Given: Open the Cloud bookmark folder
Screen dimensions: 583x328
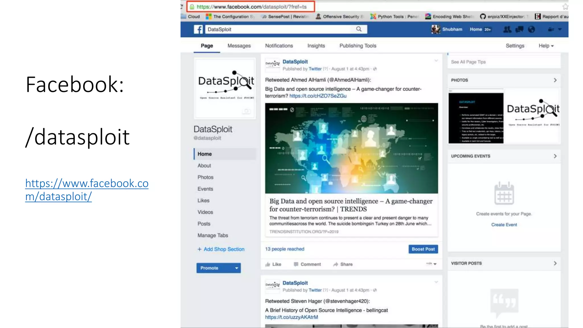Looking at the screenshot, I should coord(191,17).
